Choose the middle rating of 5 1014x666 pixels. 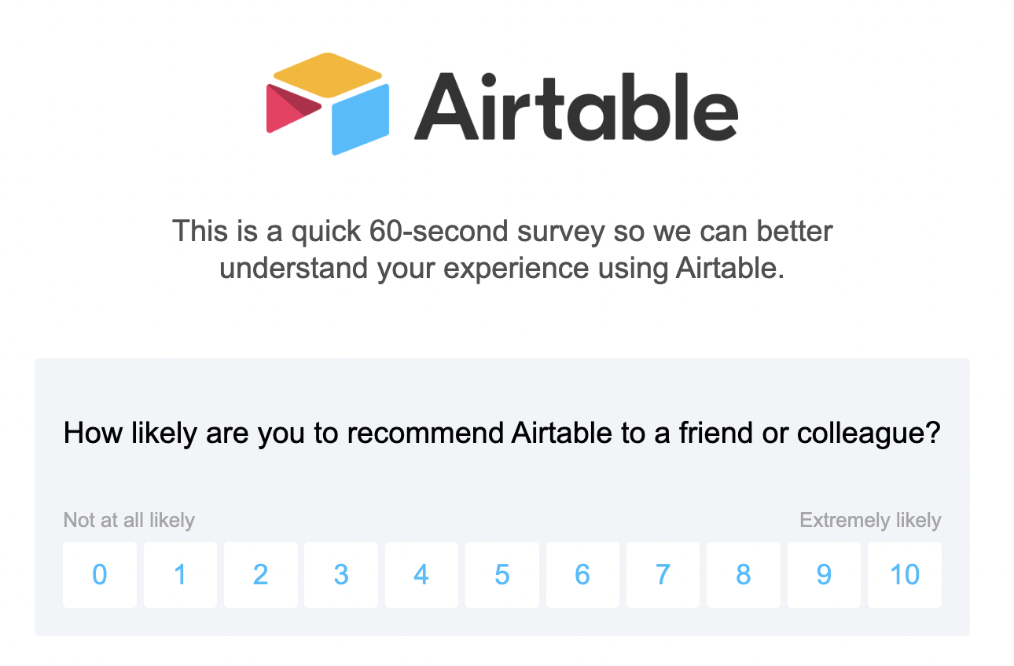click(x=501, y=575)
